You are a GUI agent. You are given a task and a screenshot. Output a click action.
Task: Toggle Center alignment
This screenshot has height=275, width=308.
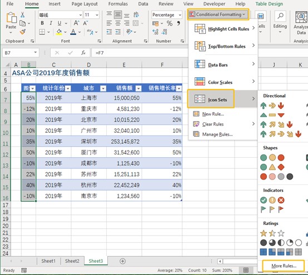118,23
